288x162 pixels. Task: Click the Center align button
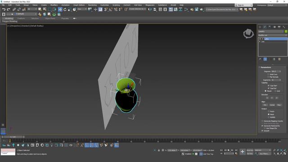tap(272, 105)
